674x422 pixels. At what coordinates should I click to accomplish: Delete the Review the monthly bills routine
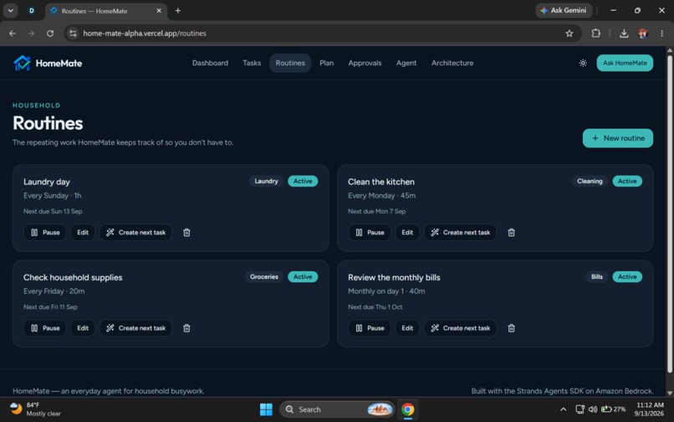[x=511, y=328]
